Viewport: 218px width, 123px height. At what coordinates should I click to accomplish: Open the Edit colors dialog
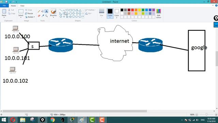click(158, 14)
